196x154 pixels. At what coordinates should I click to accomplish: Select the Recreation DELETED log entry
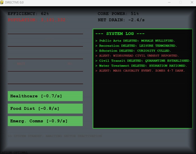136,46
